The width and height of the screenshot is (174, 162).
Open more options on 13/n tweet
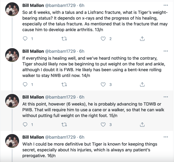click(166, 5)
